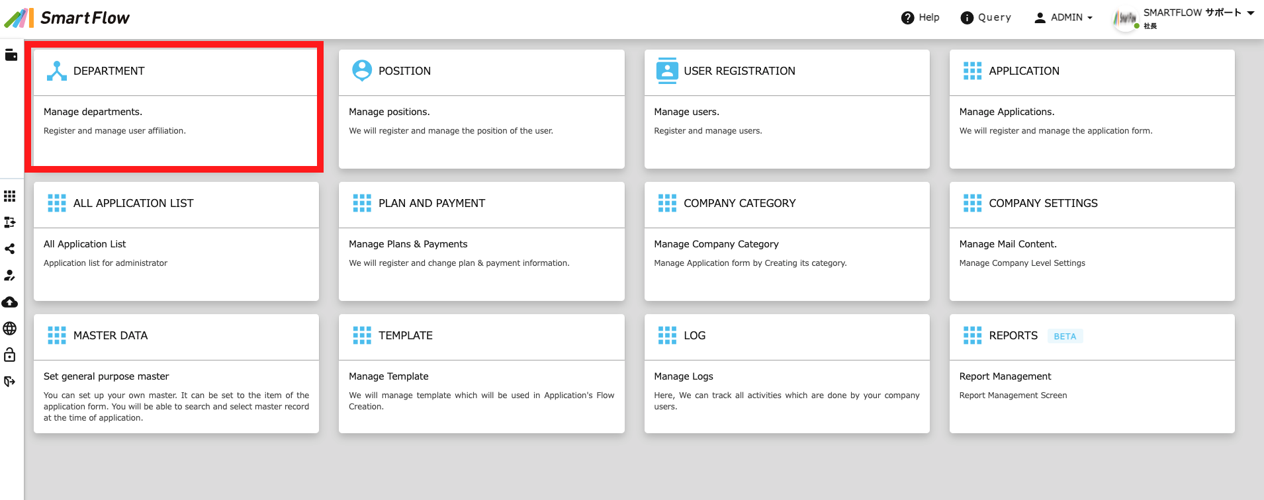1264x500 pixels.
Task: Click the Department org-chart icon
Action: pyautogui.click(x=57, y=71)
